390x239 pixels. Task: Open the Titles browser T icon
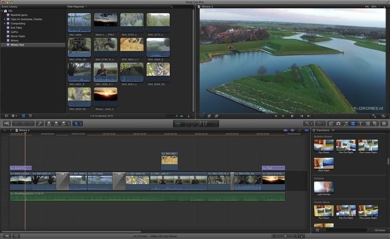tap(360, 123)
